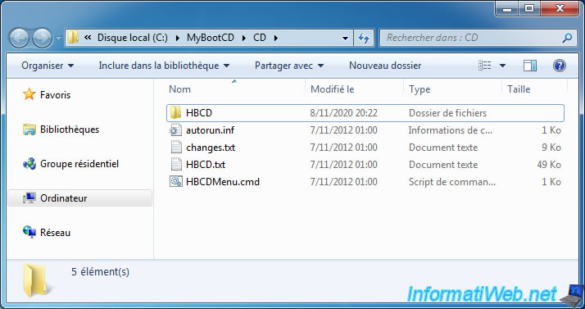Image resolution: width=585 pixels, height=309 pixels.
Task: Click Script de comman... type cell
Action: click(x=452, y=182)
